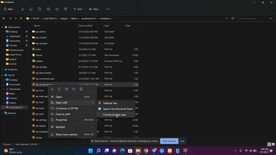Image resolution: width=276 pixels, height=155 pixels.
Task: Select Open with in the context menu
Action: pos(72,102)
